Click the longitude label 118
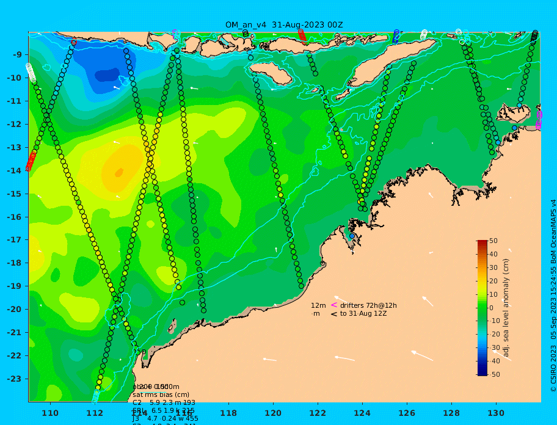Screen dimensions: 557x425 (x=228, y=413)
